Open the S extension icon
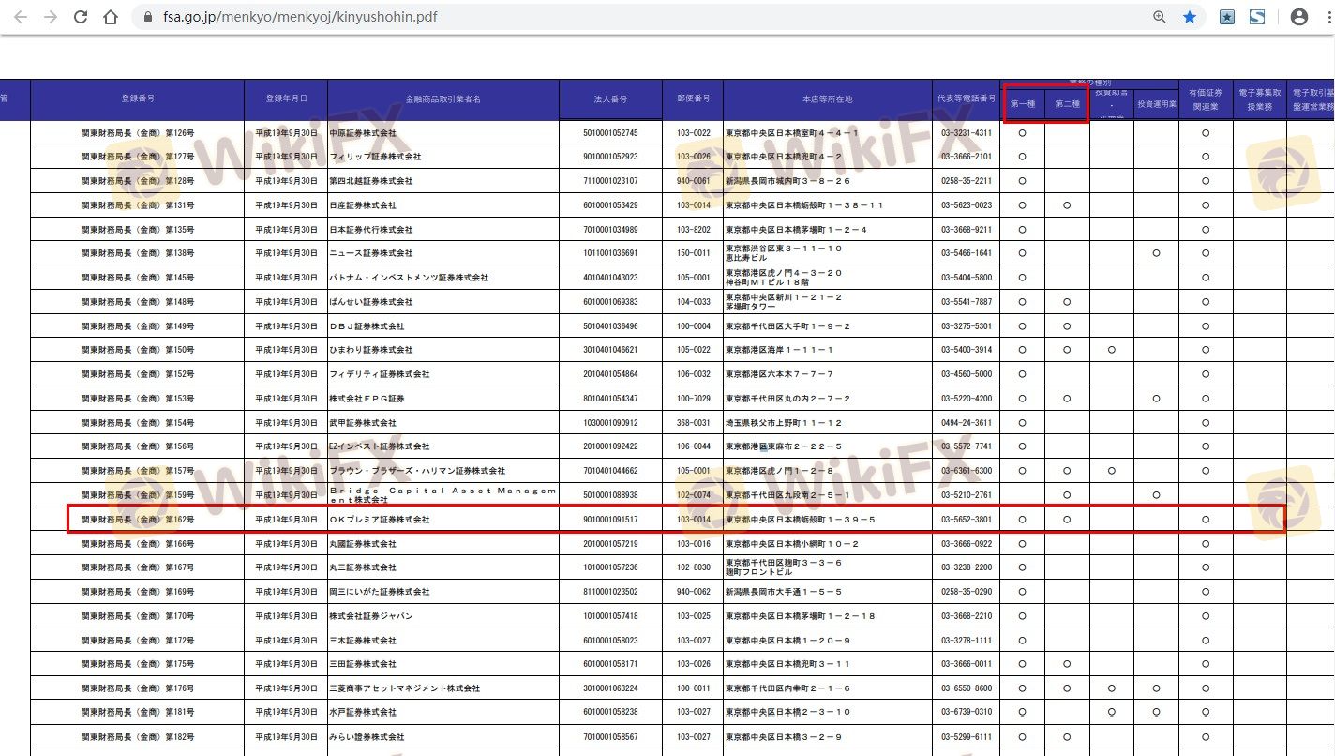 (1257, 17)
